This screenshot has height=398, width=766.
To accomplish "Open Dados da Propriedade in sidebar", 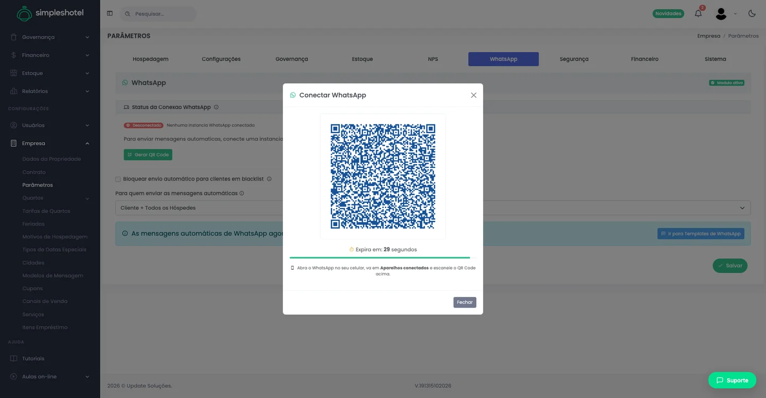I will coord(52,159).
